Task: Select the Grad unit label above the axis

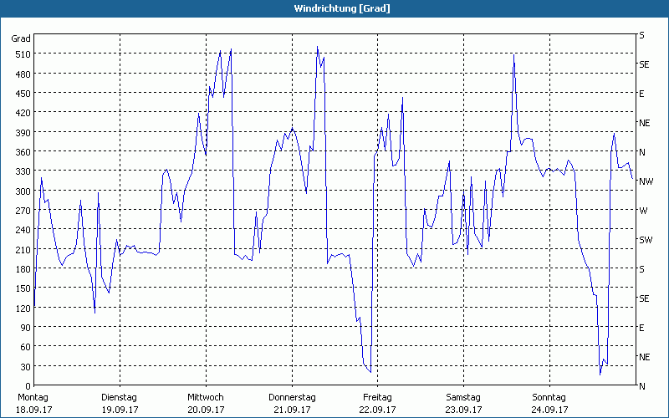Action: 21,38
